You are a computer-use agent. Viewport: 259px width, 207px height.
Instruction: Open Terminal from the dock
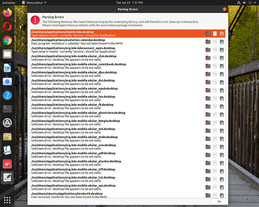(x=7, y=109)
